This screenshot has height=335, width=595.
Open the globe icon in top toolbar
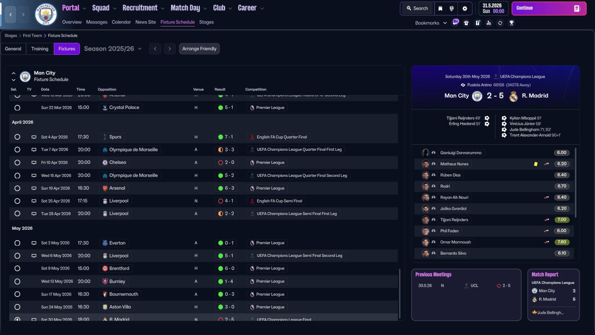451,8
